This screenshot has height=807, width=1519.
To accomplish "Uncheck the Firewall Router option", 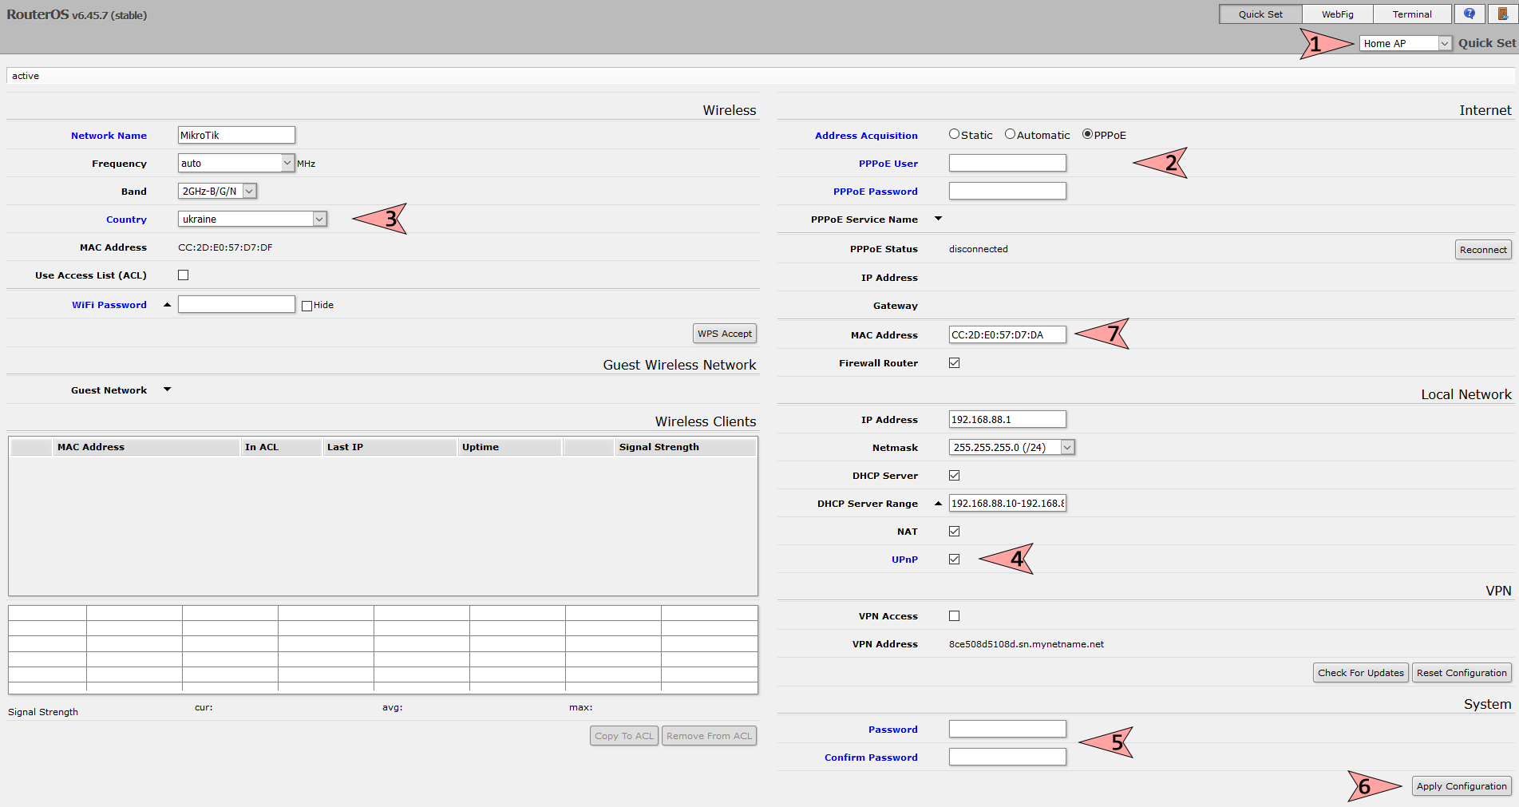I will (x=954, y=362).
